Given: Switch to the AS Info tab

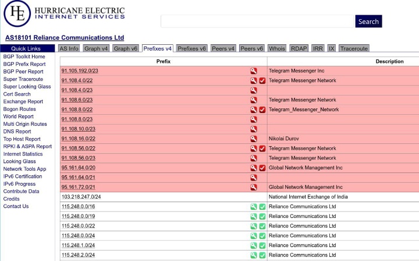Looking at the screenshot, I should click(x=69, y=48).
